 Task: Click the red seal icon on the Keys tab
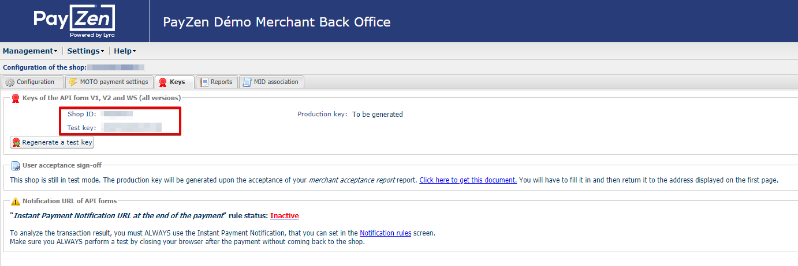pyautogui.click(x=163, y=82)
